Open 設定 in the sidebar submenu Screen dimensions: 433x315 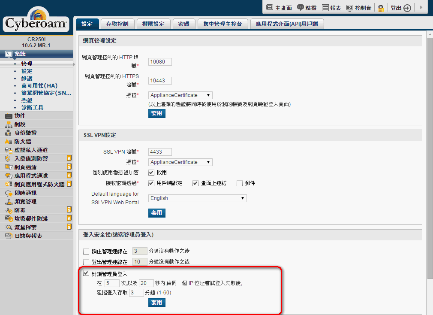(27, 71)
